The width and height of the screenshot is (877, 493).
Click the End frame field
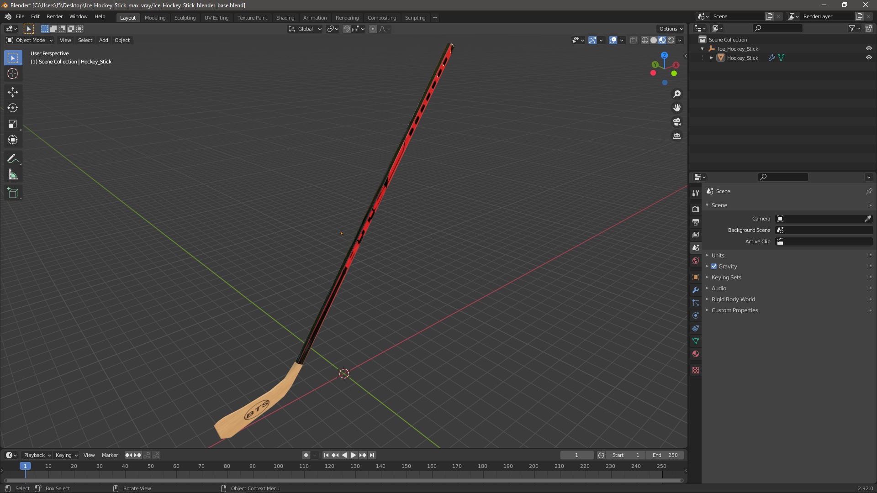[665, 455]
